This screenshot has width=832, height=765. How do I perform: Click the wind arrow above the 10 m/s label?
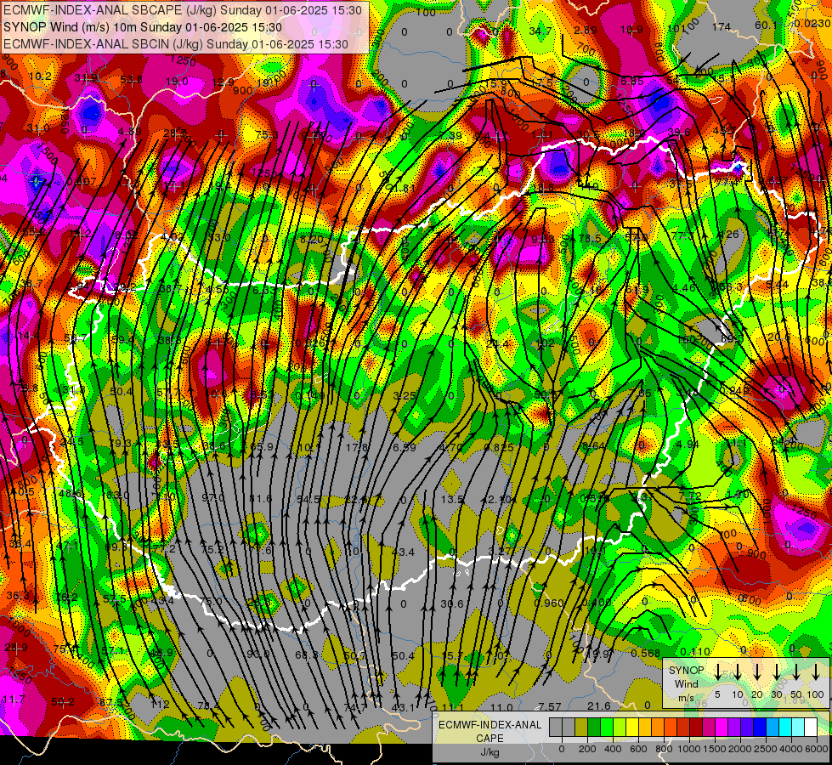(738, 671)
